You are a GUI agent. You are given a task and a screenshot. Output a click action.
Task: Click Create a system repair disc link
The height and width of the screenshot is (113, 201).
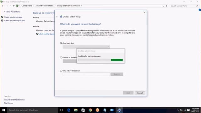15,21
